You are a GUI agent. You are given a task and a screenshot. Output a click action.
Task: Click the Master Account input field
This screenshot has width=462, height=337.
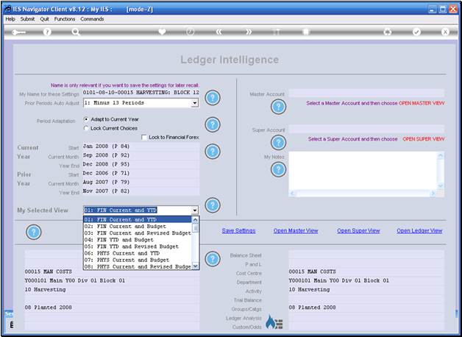[366, 93]
